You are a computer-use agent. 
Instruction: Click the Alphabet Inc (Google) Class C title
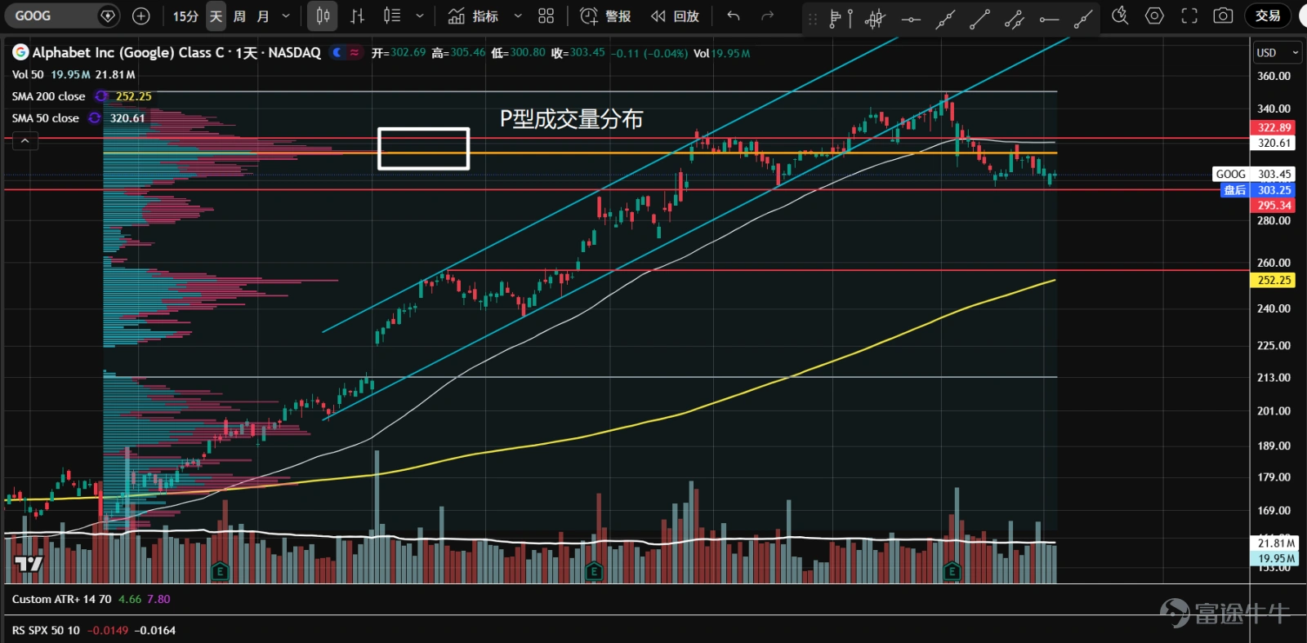127,52
